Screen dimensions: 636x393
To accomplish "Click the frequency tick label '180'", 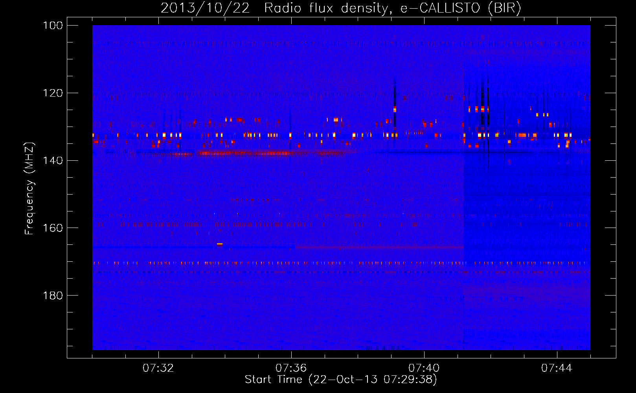I will [x=53, y=296].
